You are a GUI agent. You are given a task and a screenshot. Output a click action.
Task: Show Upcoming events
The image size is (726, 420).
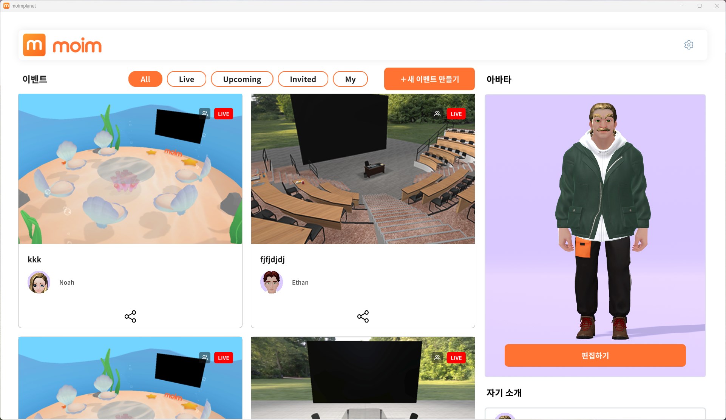(x=242, y=79)
